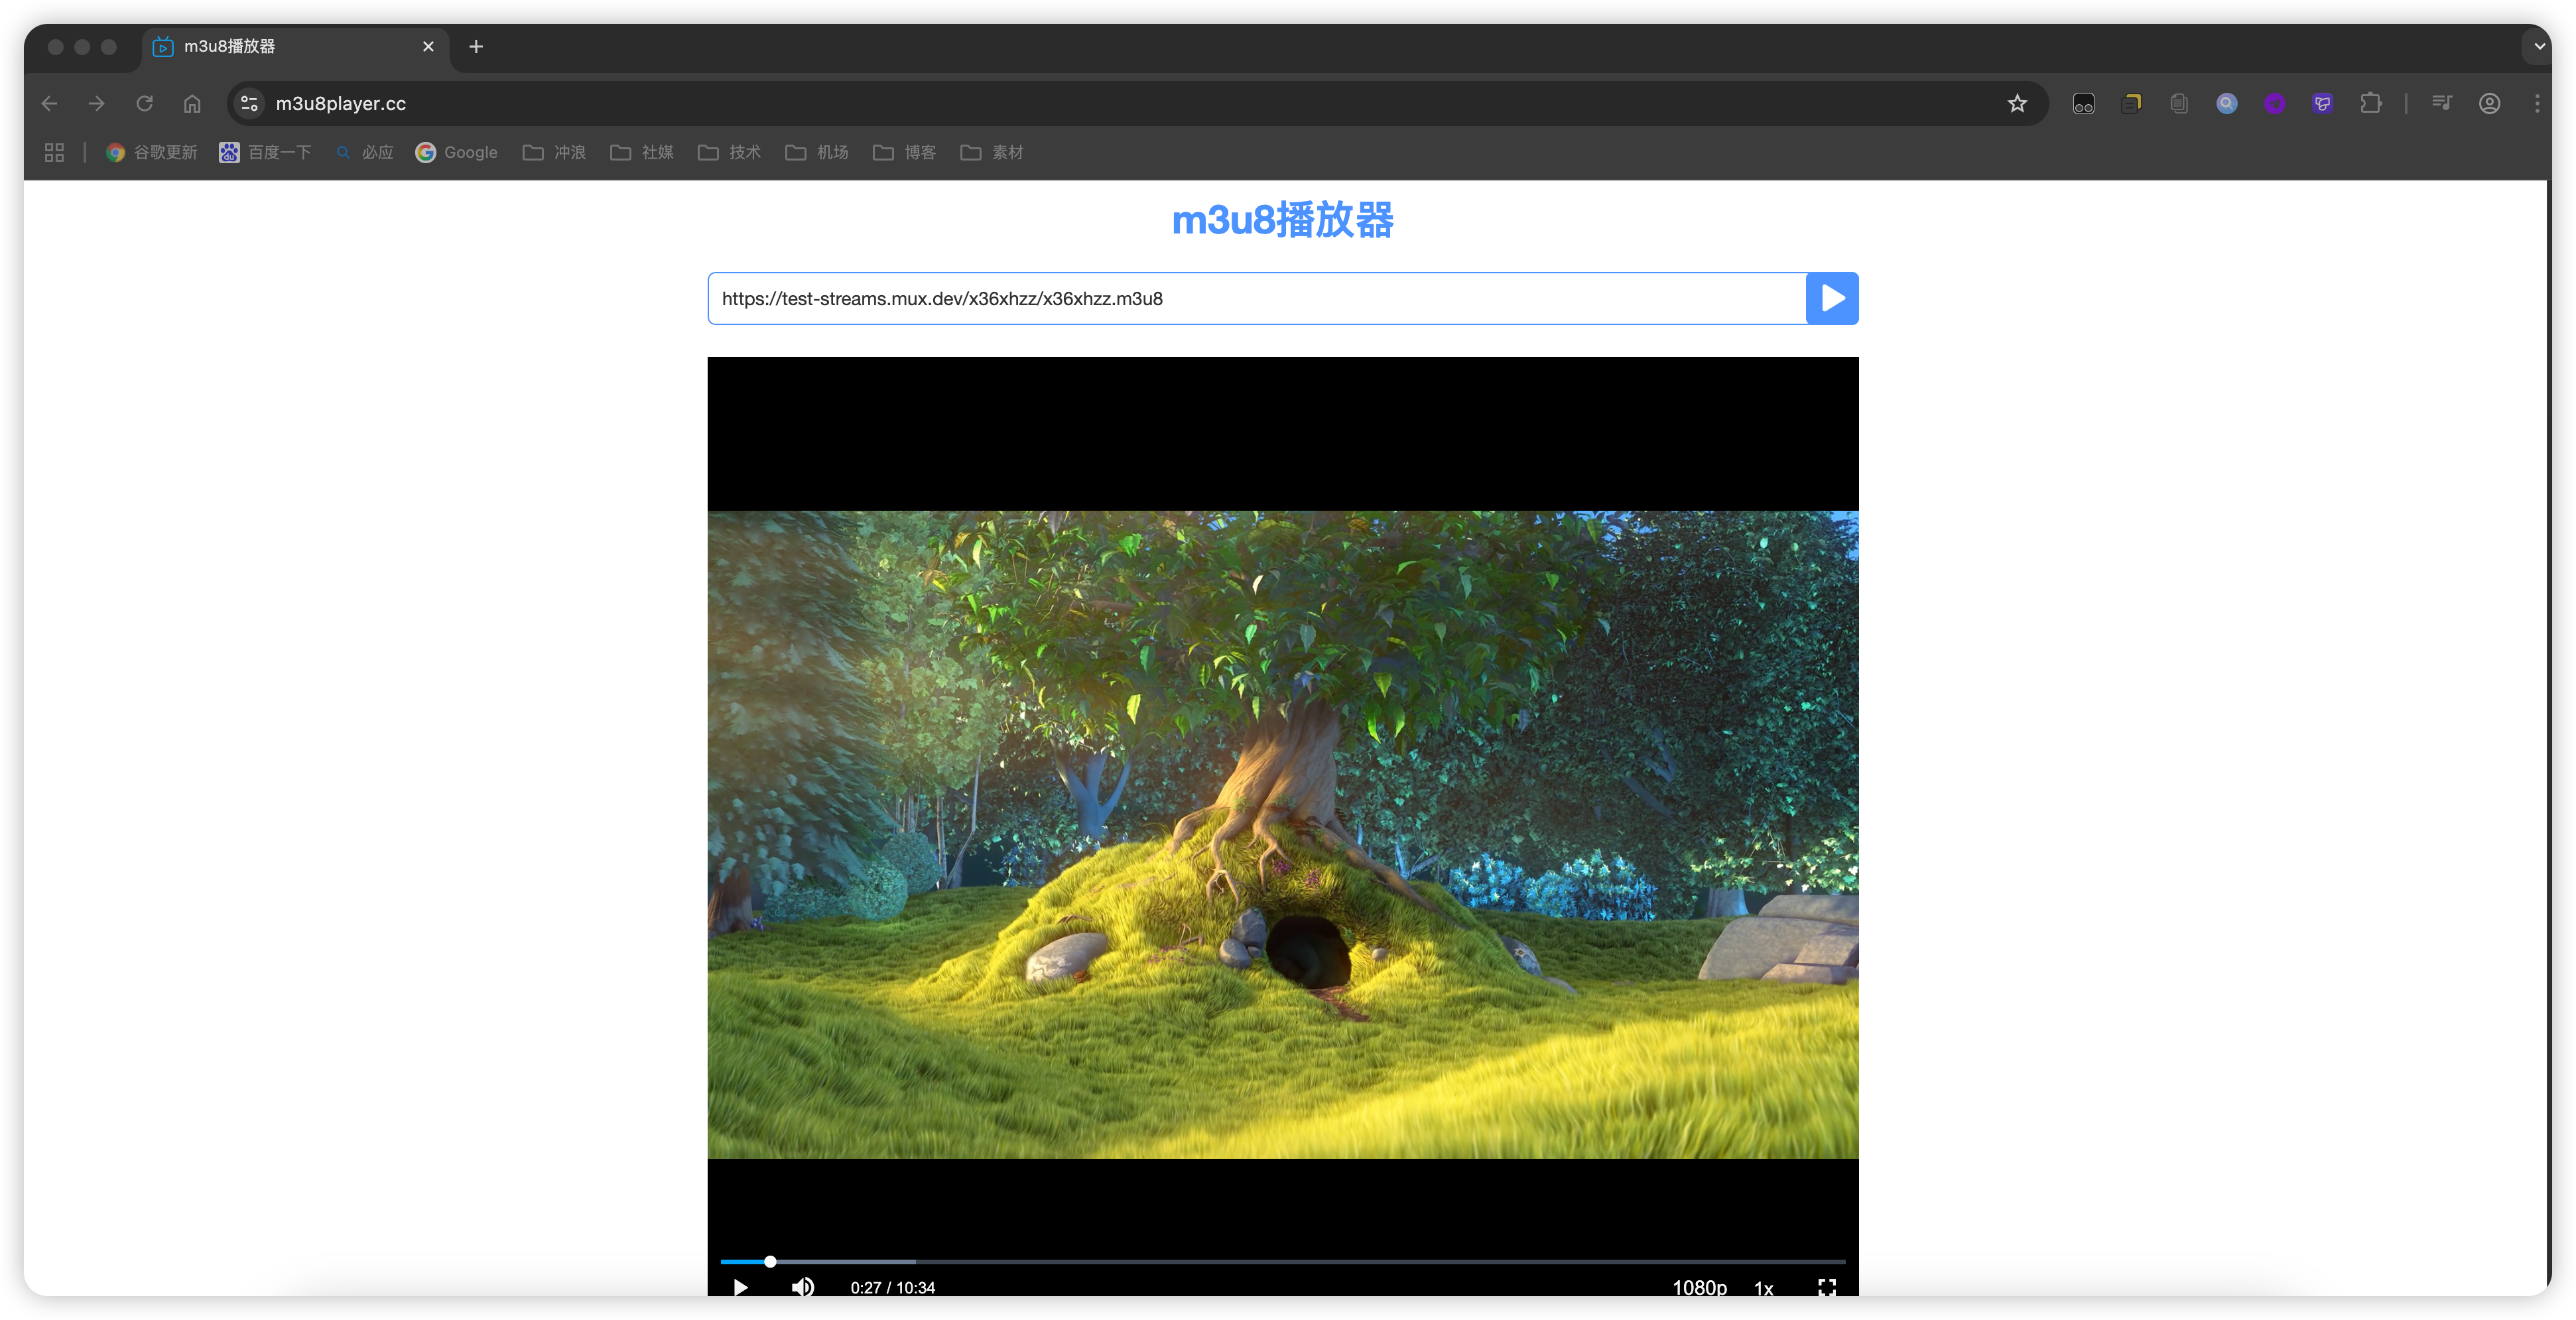Open the 1080p quality selector
The width and height of the screenshot is (2576, 1320).
tap(1699, 1288)
